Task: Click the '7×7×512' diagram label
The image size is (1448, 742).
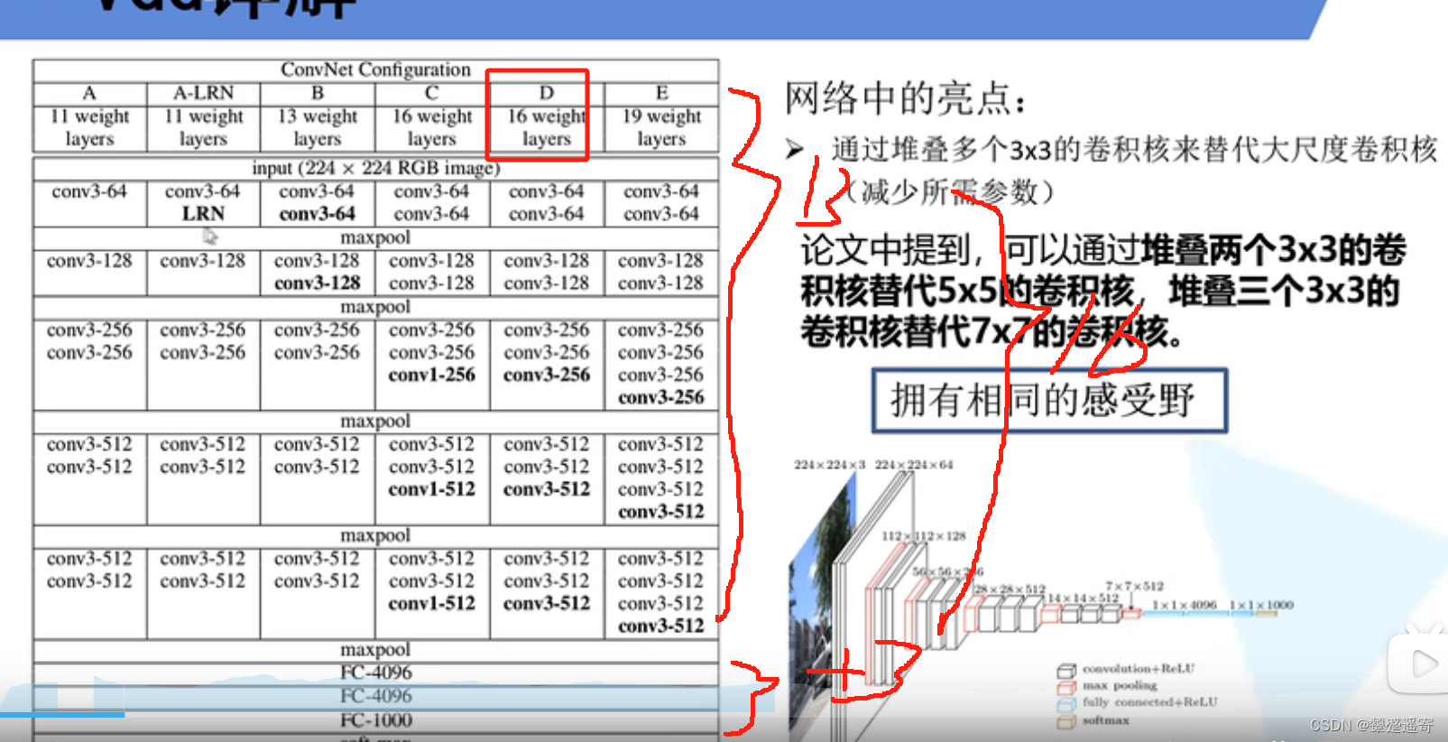Action: pyautogui.click(x=1135, y=586)
